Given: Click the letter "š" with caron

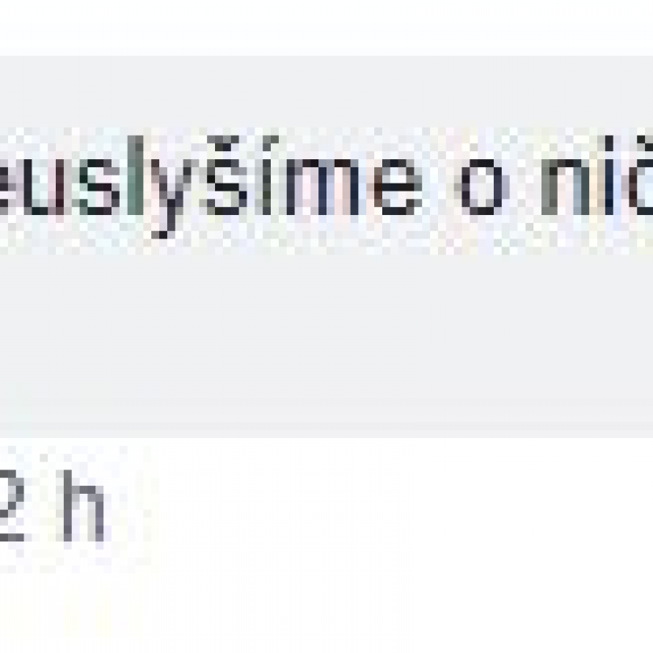Looking at the screenshot, I should click(224, 176).
